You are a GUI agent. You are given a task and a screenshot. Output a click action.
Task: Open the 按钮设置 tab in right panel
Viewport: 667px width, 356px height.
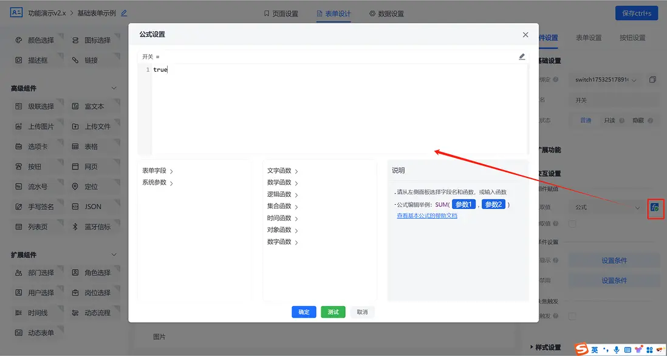tap(632, 38)
